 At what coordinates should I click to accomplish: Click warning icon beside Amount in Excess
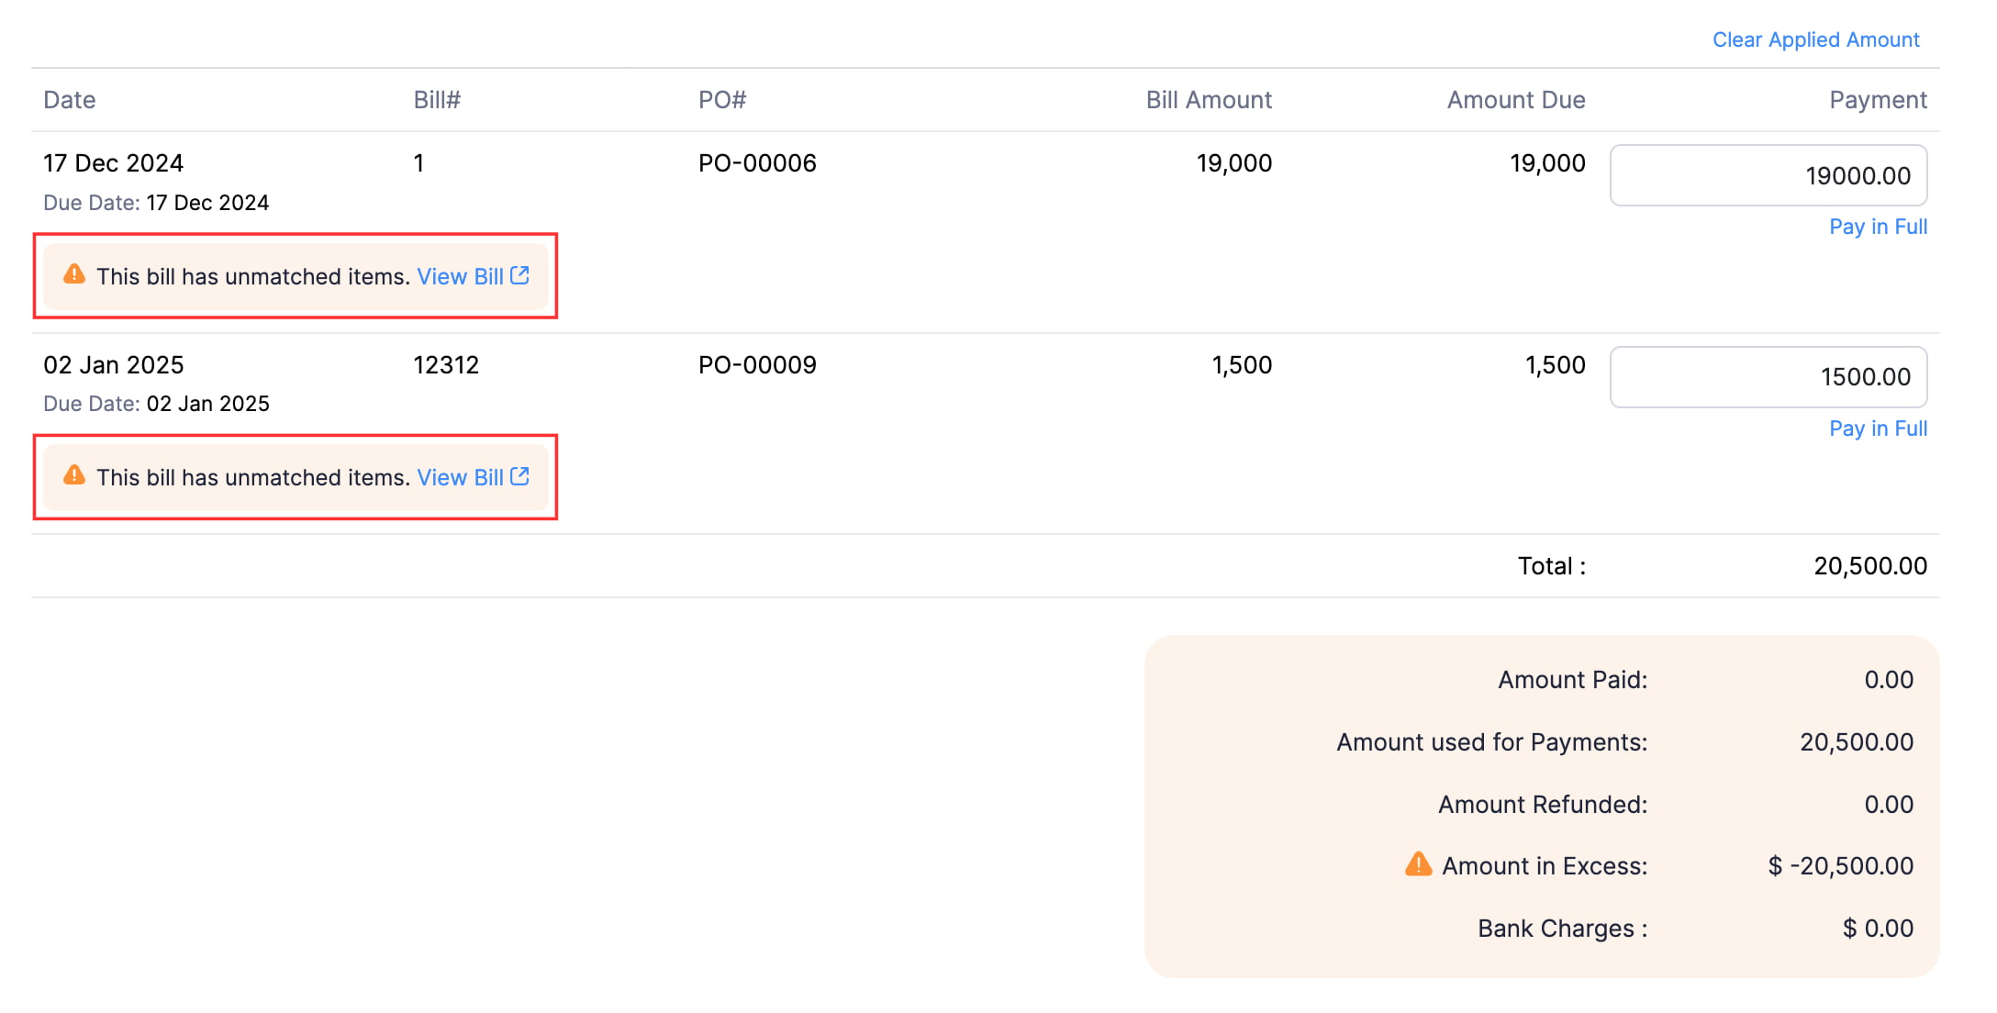[1418, 864]
